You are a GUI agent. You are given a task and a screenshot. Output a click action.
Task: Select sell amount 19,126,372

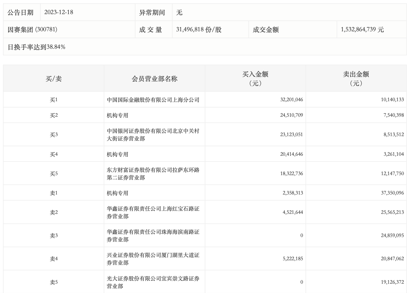[392, 282]
